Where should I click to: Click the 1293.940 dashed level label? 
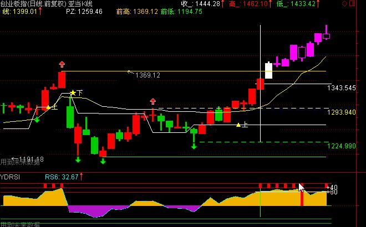341,112
